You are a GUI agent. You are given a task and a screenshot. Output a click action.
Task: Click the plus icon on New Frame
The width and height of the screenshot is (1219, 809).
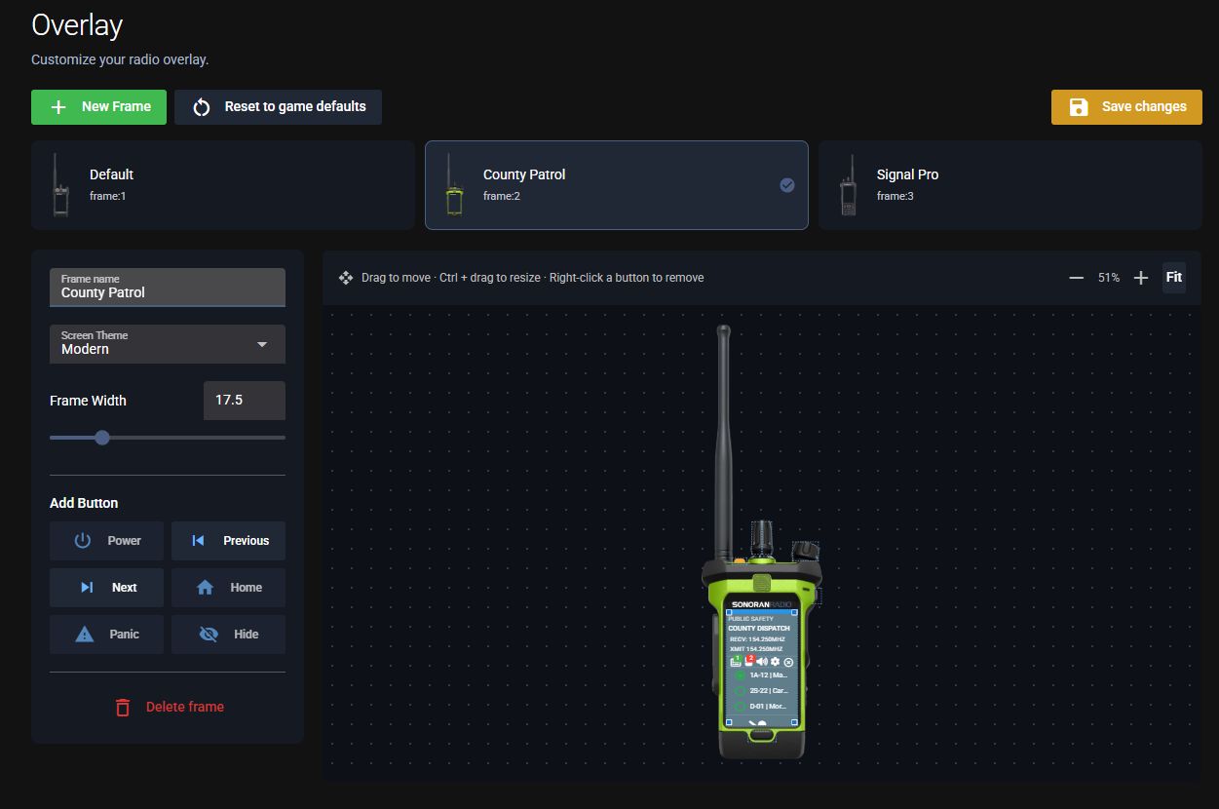coord(58,107)
